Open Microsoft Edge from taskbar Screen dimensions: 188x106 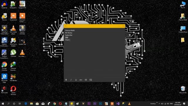[x=26, y=104]
